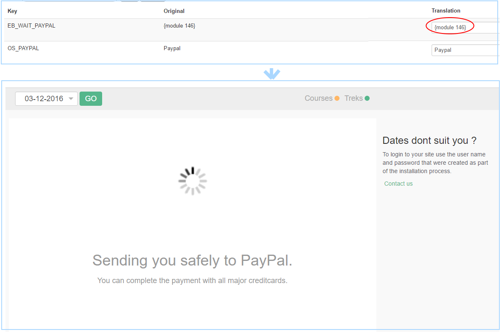The width and height of the screenshot is (504, 332).
Task: Click the Original column header
Action: pyautogui.click(x=174, y=11)
